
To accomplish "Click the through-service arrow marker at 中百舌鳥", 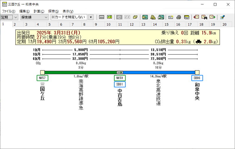I will 120,73.
